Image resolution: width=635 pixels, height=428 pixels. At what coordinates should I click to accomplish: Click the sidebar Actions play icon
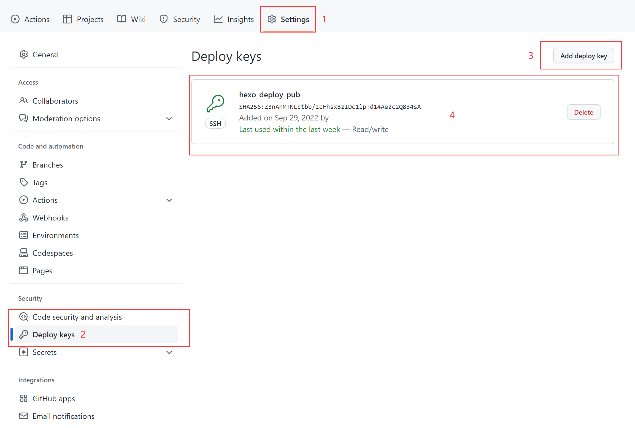[x=24, y=200]
